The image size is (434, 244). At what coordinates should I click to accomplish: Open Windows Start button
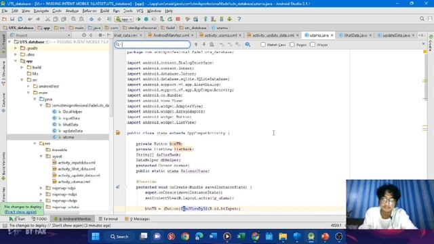[96, 237]
